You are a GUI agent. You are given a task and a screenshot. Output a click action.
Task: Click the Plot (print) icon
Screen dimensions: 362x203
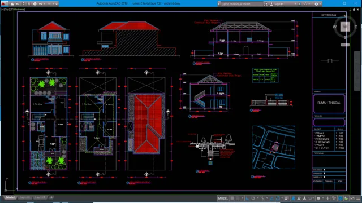35,4
